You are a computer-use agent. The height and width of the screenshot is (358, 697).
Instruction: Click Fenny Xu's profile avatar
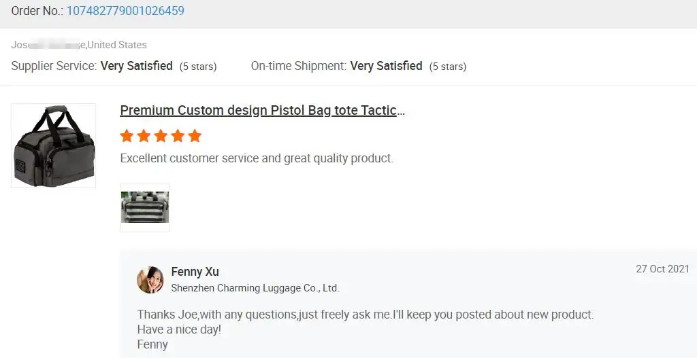[x=150, y=280]
